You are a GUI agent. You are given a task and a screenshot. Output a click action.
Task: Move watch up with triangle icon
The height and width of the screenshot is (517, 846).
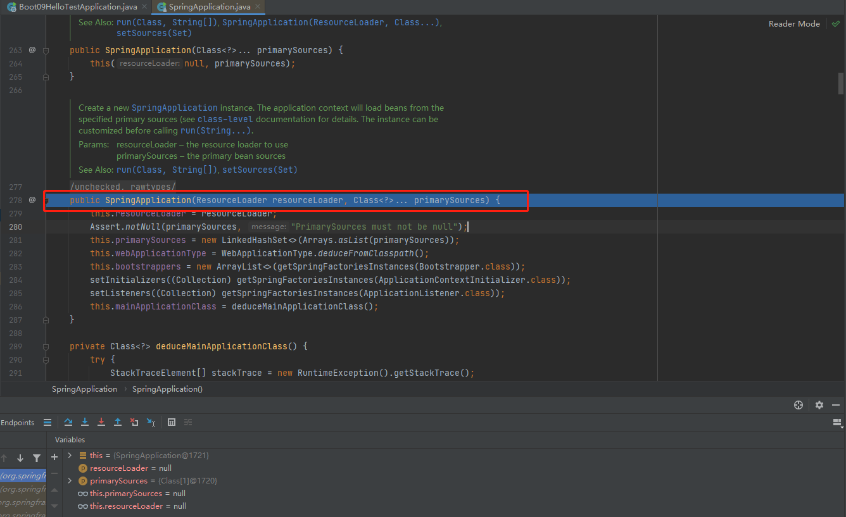[x=54, y=490]
